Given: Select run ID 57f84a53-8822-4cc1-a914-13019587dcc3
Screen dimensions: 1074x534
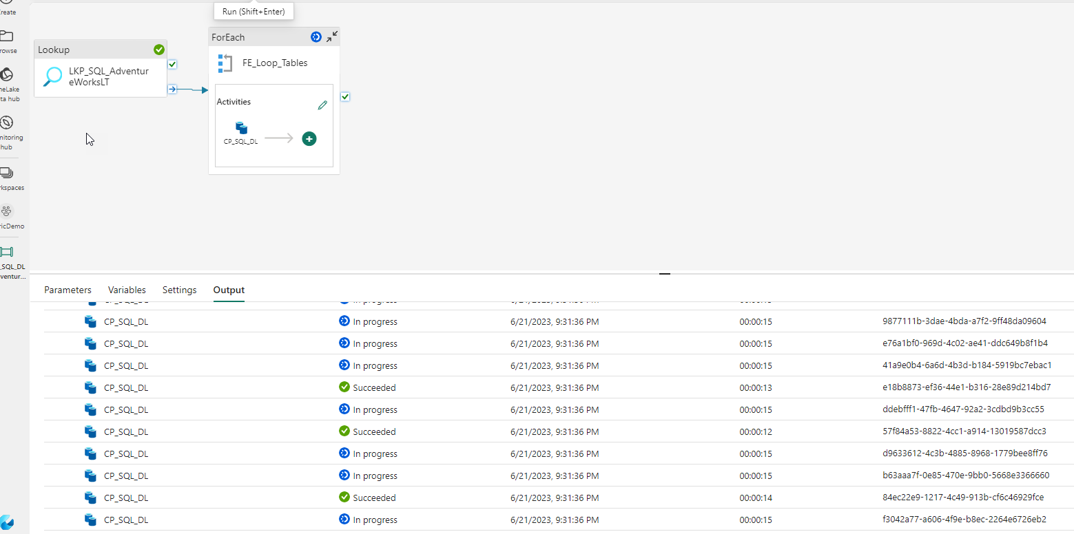Looking at the screenshot, I should [964, 431].
